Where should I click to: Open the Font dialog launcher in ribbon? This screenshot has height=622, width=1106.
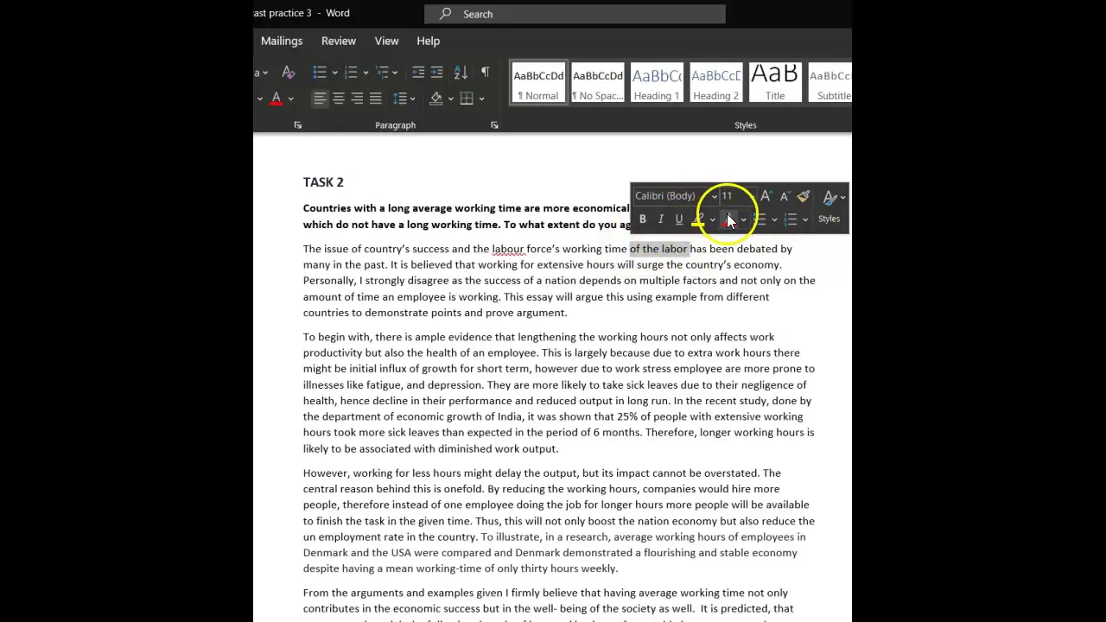click(x=297, y=125)
